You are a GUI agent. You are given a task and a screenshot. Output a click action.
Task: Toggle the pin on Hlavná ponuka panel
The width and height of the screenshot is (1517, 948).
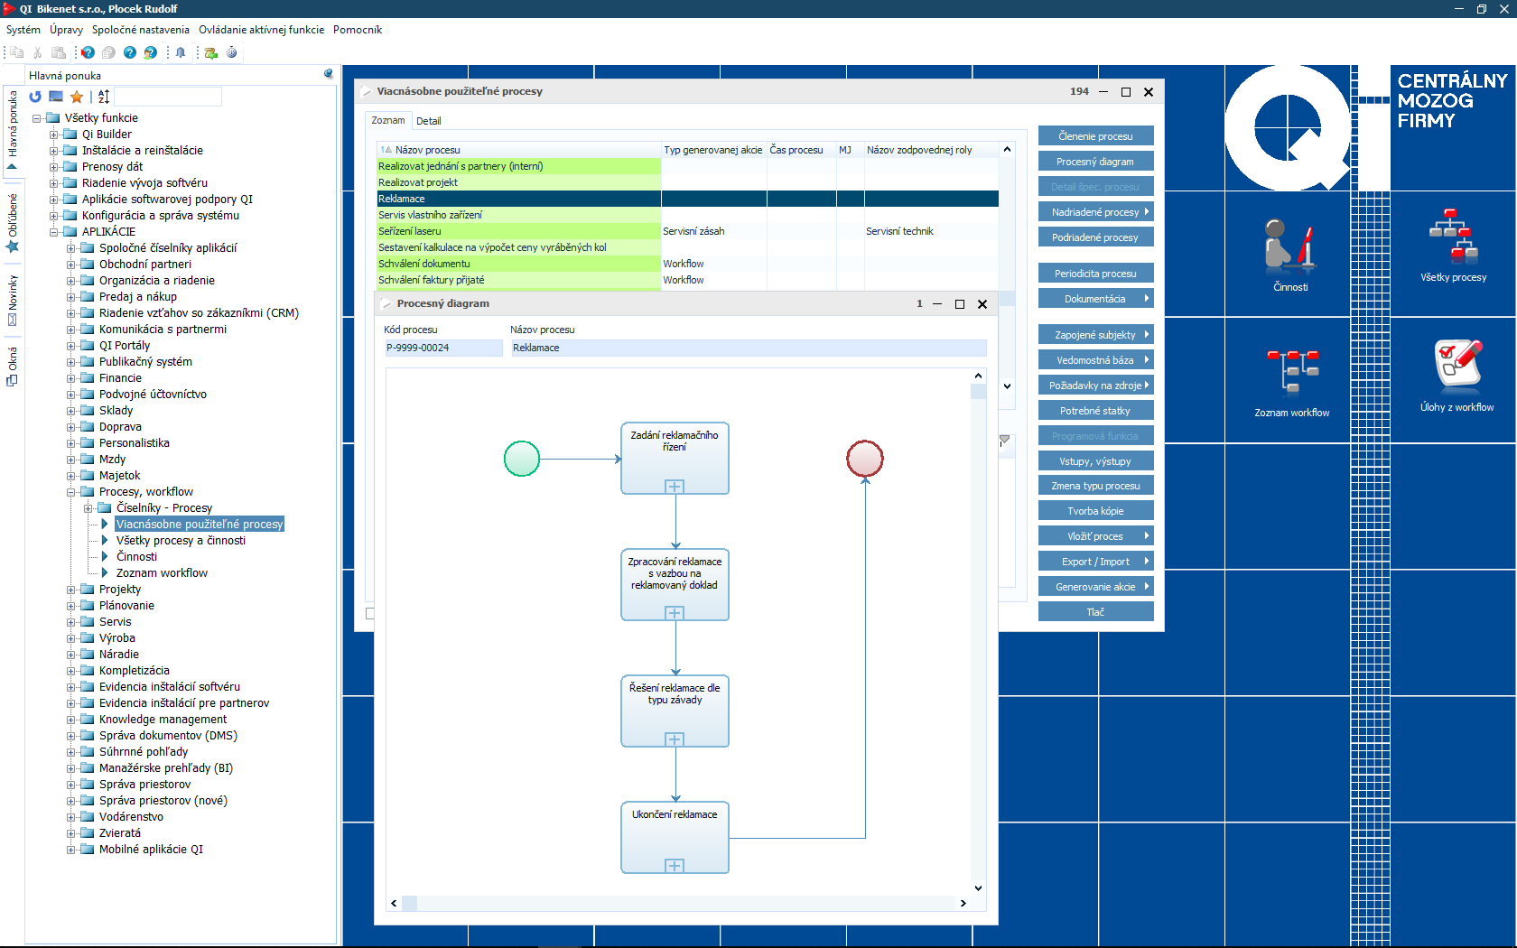point(328,75)
